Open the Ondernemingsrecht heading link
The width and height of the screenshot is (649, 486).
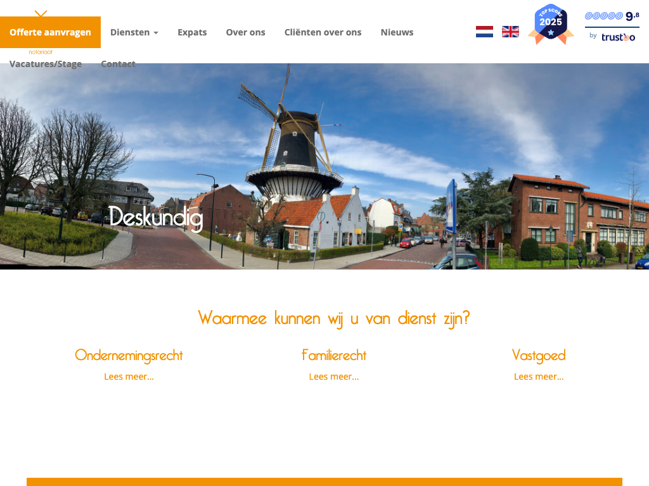coord(129,355)
